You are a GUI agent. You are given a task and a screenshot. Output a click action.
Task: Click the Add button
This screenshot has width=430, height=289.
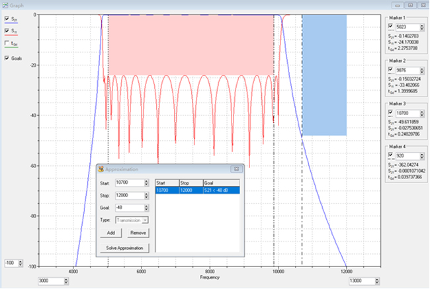[x=111, y=233]
